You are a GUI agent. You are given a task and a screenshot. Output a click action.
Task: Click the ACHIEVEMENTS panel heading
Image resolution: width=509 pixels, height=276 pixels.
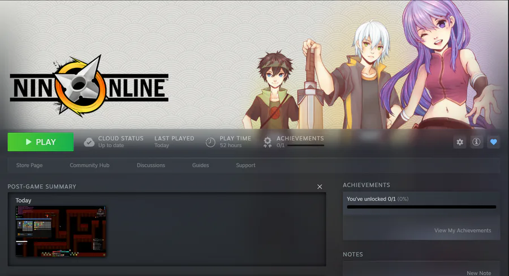(366, 185)
